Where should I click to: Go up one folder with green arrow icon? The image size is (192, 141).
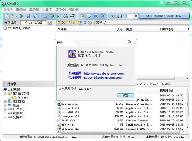coord(59,23)
